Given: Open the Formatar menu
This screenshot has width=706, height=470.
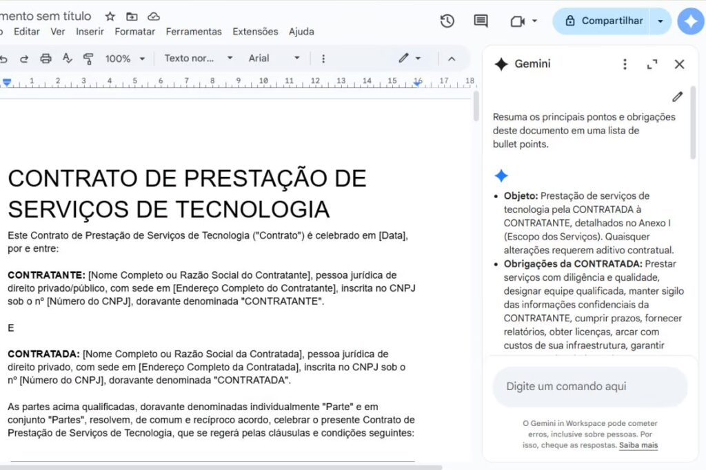Looking at the screenshot, I should [134, 32].
